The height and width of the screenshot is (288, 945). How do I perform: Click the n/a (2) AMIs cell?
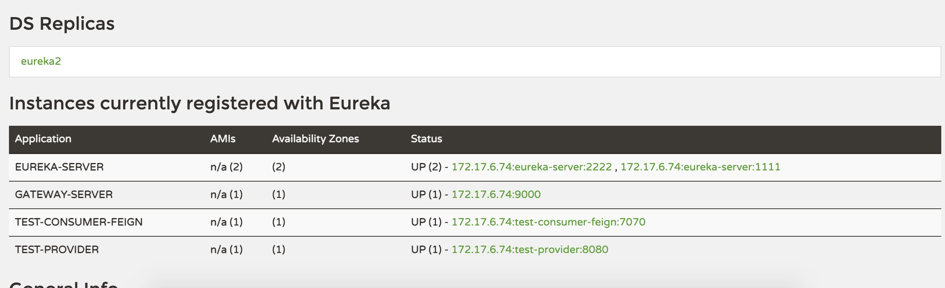(x=226, y=167)
